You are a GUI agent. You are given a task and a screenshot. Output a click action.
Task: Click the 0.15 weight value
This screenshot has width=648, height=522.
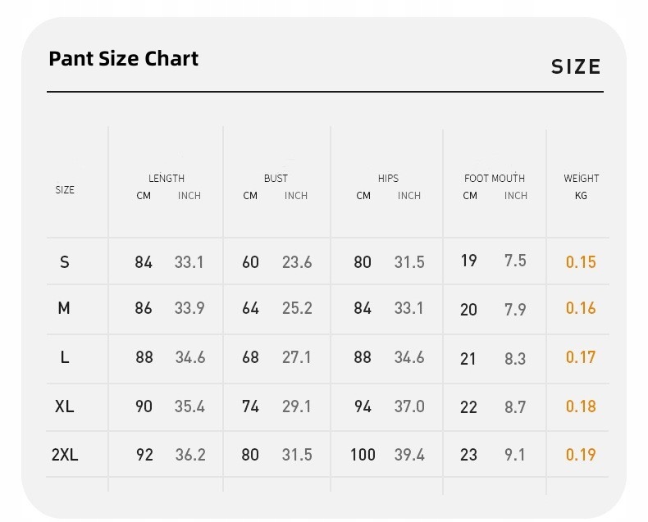pos(581,262)
